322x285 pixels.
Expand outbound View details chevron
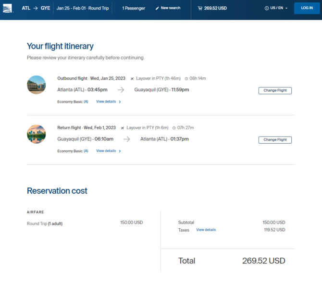pyautogui.click(x=120, y=102)
